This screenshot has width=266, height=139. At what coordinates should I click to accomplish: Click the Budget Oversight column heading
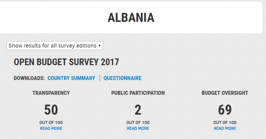tap(225, 93)
